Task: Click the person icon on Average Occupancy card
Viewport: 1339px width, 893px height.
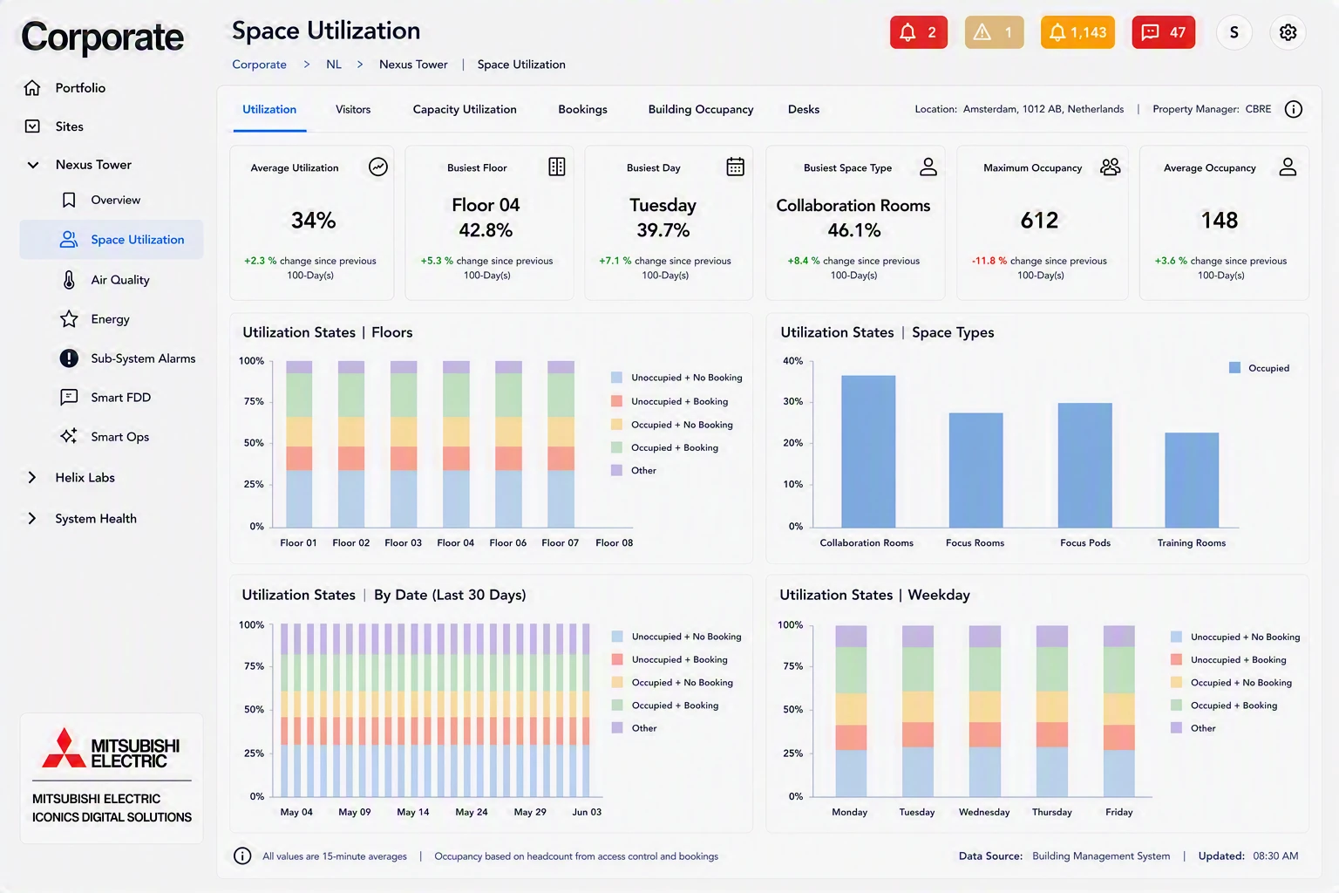Action: [1288, 167]
